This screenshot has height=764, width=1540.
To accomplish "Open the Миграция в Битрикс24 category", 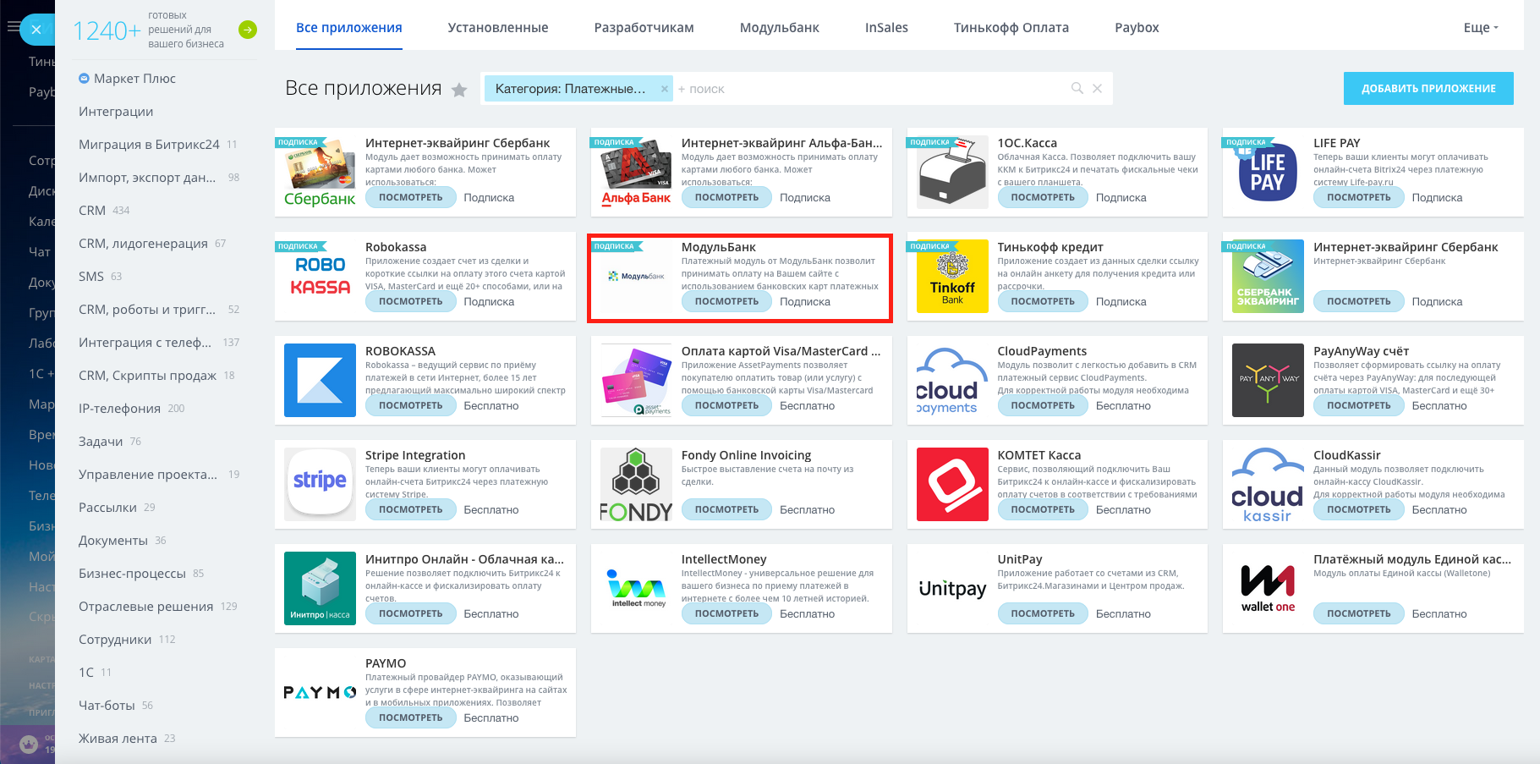I will click(149, 145).
